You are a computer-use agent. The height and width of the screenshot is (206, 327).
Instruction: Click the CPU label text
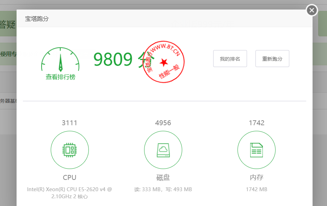[70, 177]
